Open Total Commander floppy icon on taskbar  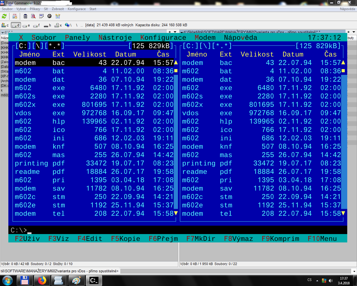tap(25, 280)
